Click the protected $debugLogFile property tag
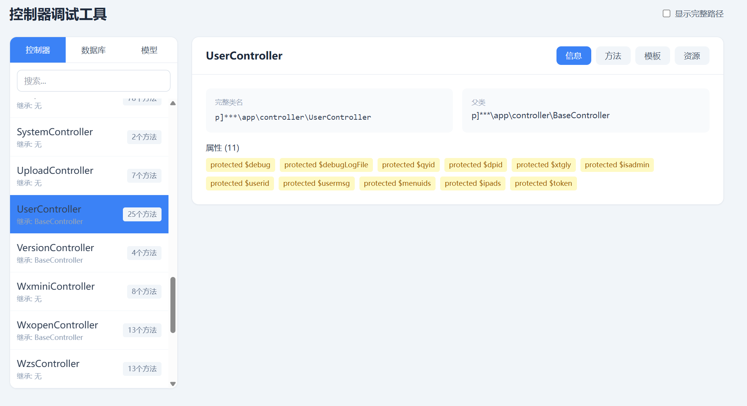Viewport: 747px width, 406px height. [x=326, y=165]
